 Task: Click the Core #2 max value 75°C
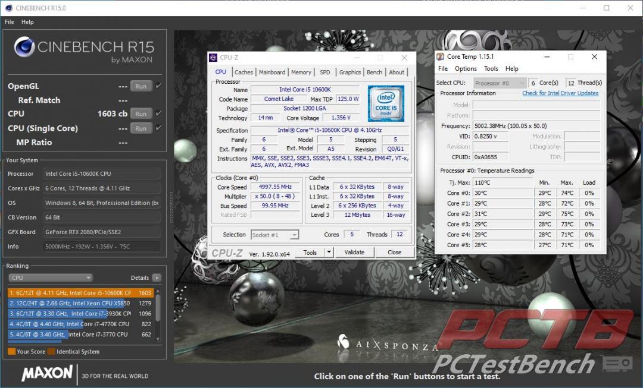[567, 214]
